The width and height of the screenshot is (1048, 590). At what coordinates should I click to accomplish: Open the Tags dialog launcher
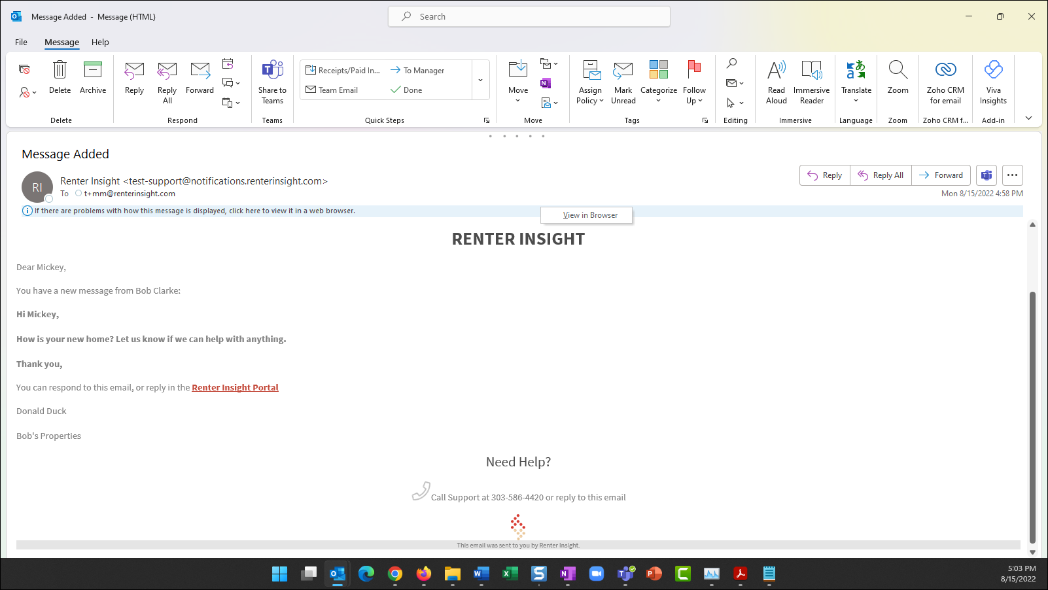705,120
